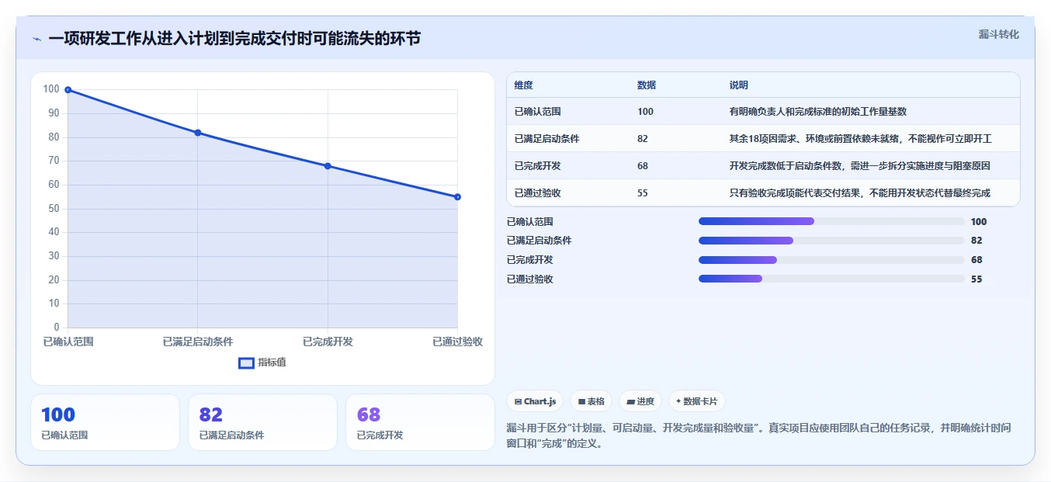Click the chart data point at value 82
This screenshot has height=482, width=1051.
point(198,133)
